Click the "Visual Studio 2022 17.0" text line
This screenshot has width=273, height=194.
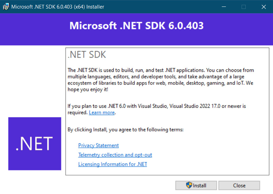pos(195,106)
